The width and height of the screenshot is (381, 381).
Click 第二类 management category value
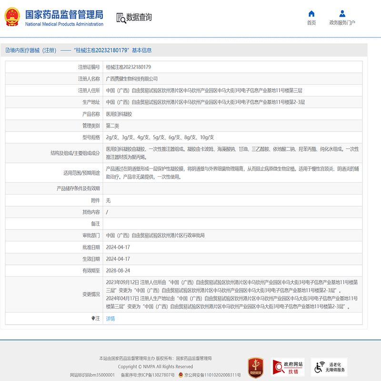pos(112,126)
